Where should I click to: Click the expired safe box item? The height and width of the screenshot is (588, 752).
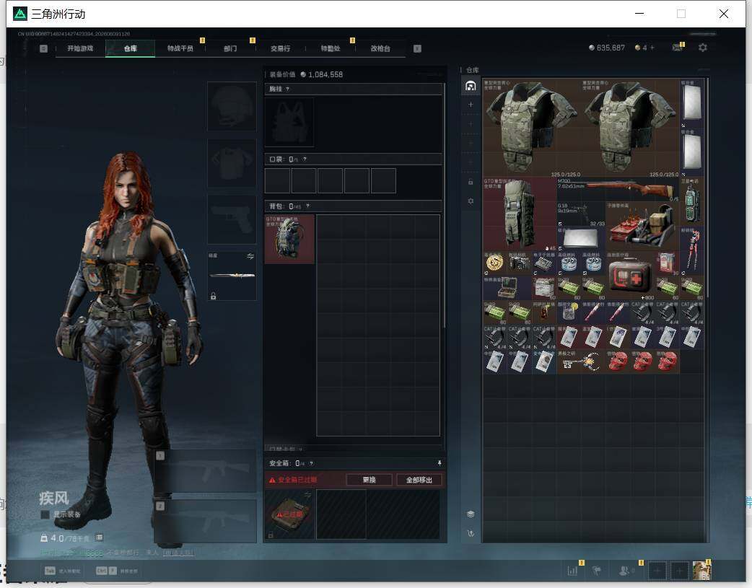coord(289,514)
